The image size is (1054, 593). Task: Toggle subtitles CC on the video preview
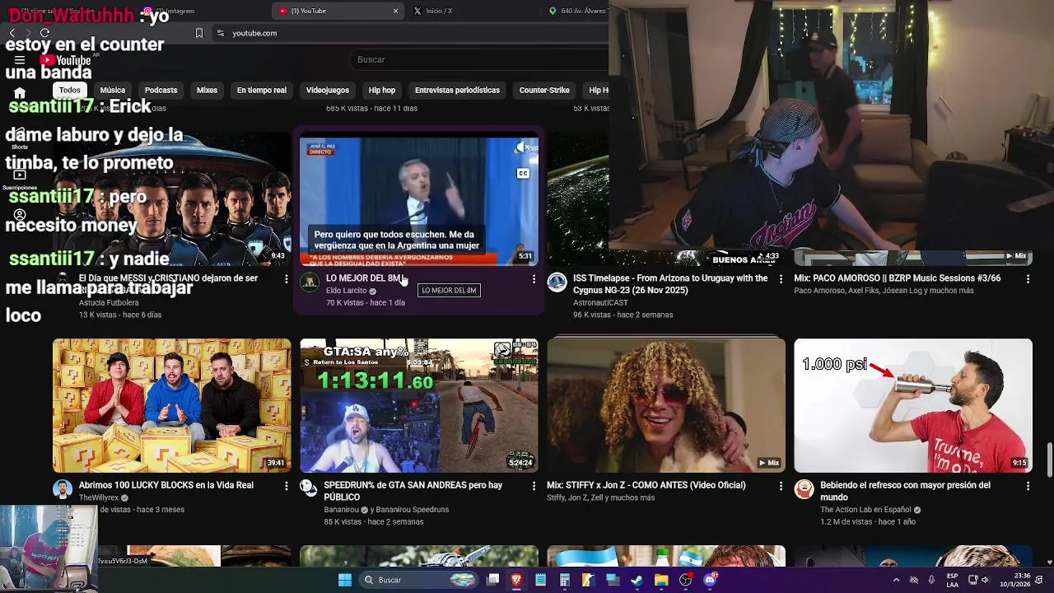click(x=523, y=173)
